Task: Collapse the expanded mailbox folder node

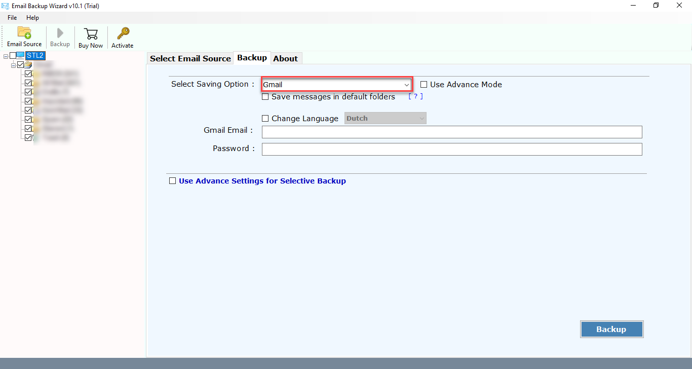Action: pyautogui.click(x=13, y=65)
